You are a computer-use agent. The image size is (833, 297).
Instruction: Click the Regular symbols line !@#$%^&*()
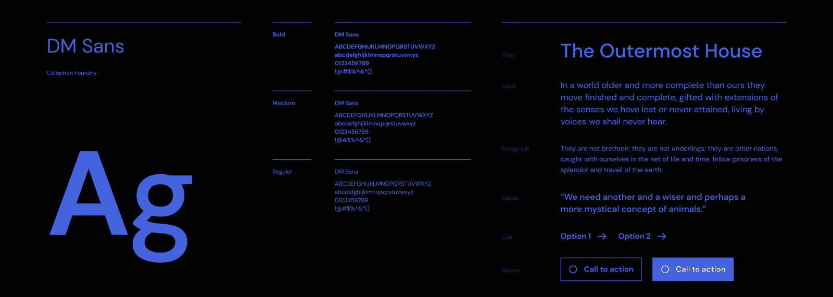click(352, 209)
